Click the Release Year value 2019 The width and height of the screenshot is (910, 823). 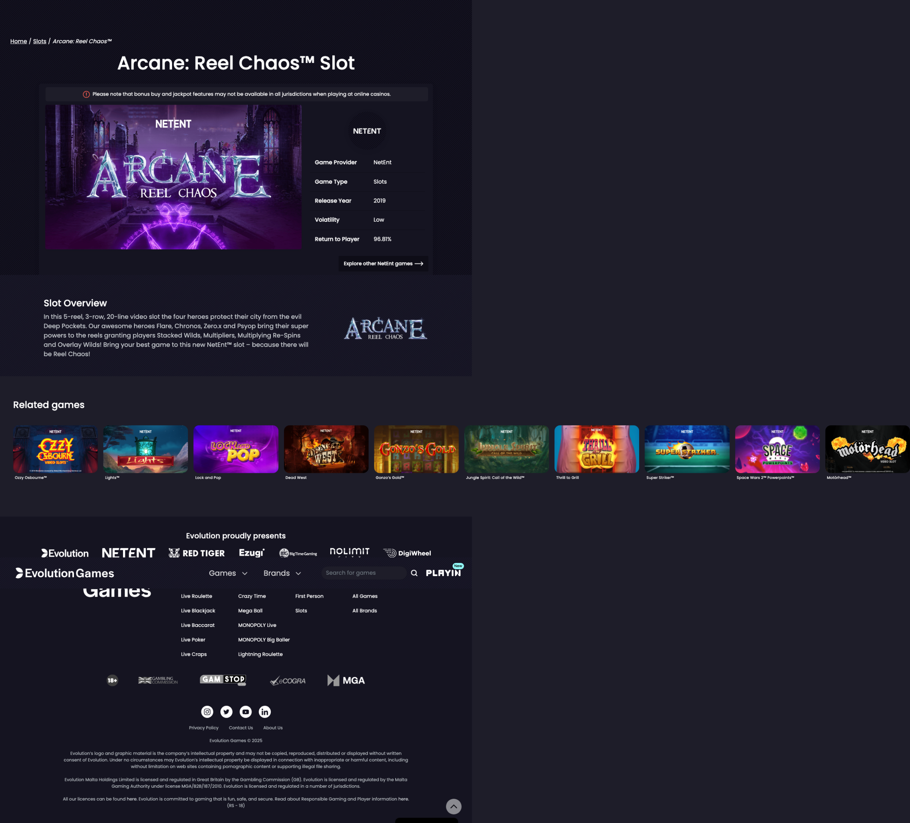click(380, 201)
